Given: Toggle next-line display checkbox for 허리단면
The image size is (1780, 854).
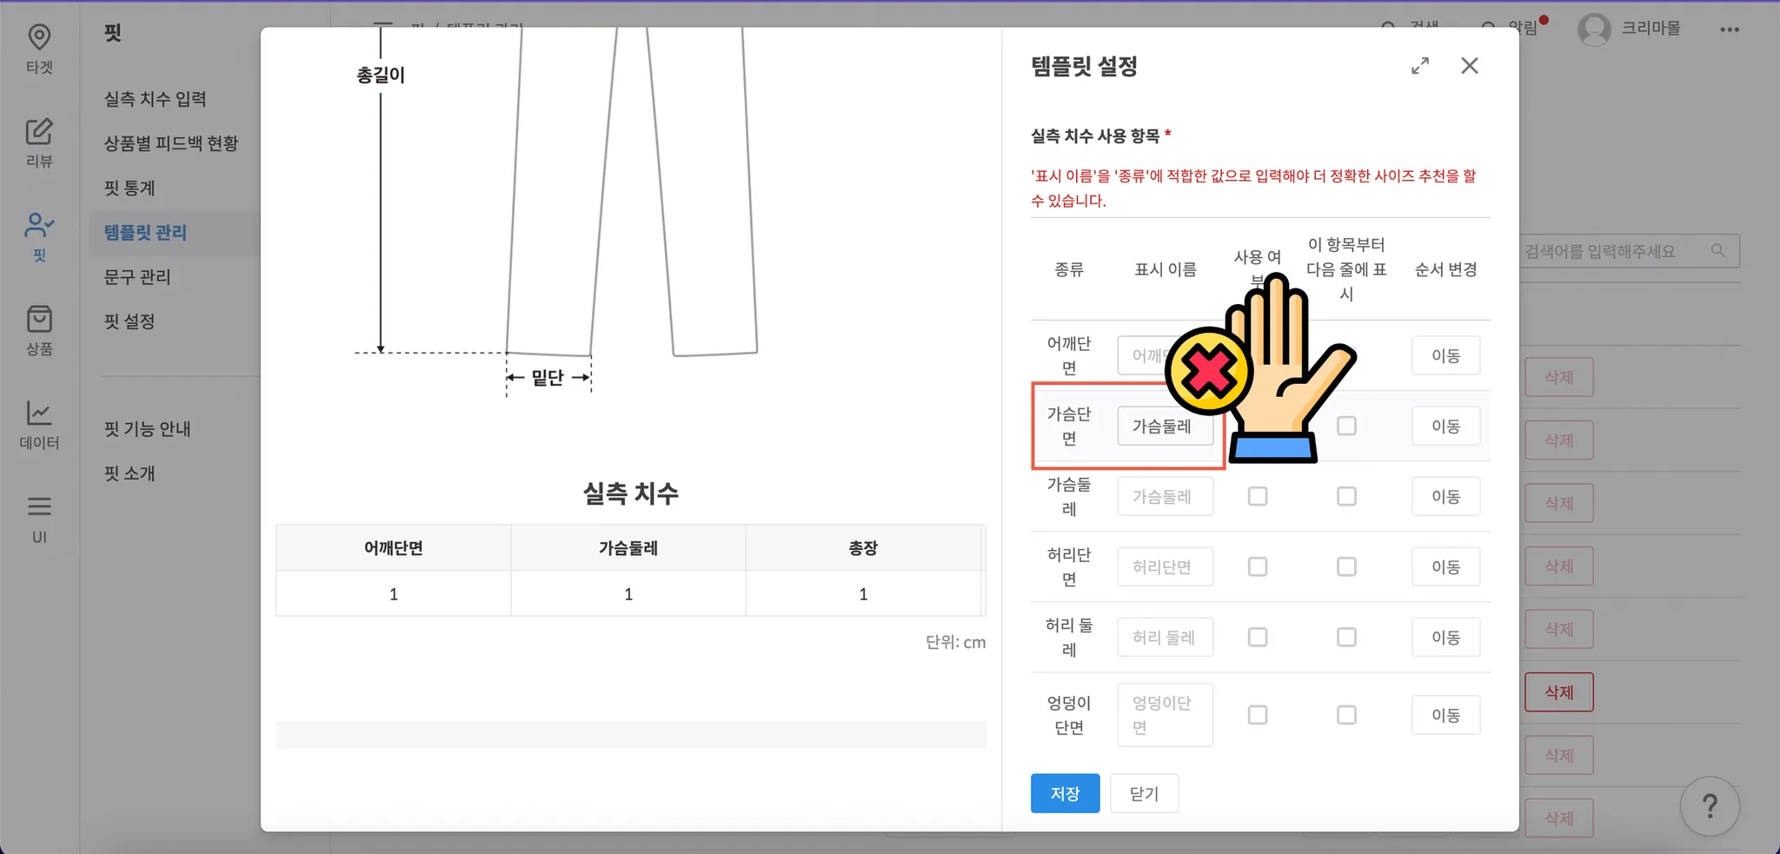Looking at the screenshot, I should [1346, 566].
